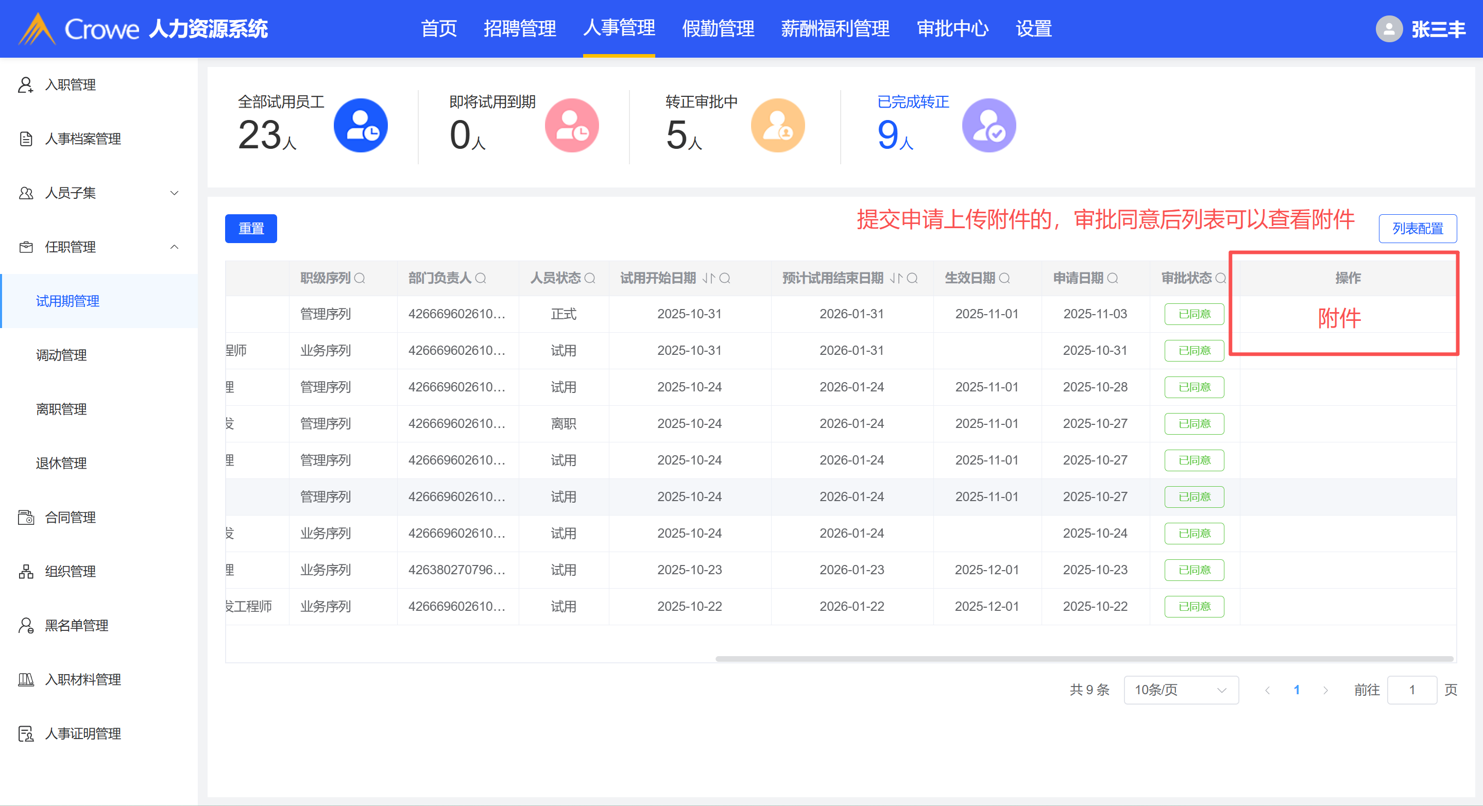Click the orange 转正审批中 person icon
The width and height of the screenshot is (1483, 806).
[x=777, y=126]
